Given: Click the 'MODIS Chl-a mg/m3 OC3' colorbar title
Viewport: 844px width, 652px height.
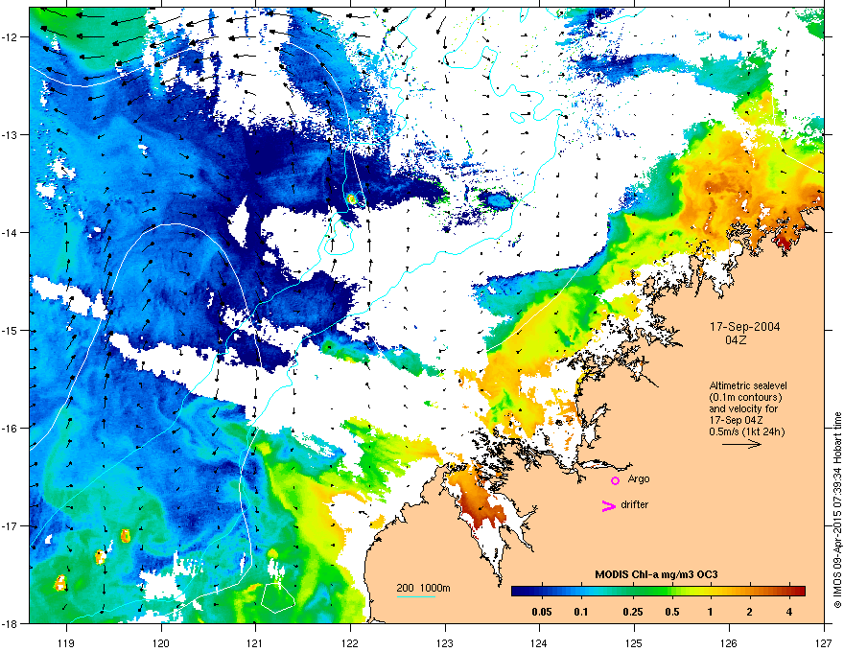Looking at the screenshot, I should click(x=656, y=574).
